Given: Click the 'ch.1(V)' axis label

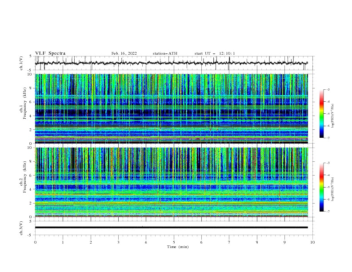Looking at the screenshot, I should point(21,63).
